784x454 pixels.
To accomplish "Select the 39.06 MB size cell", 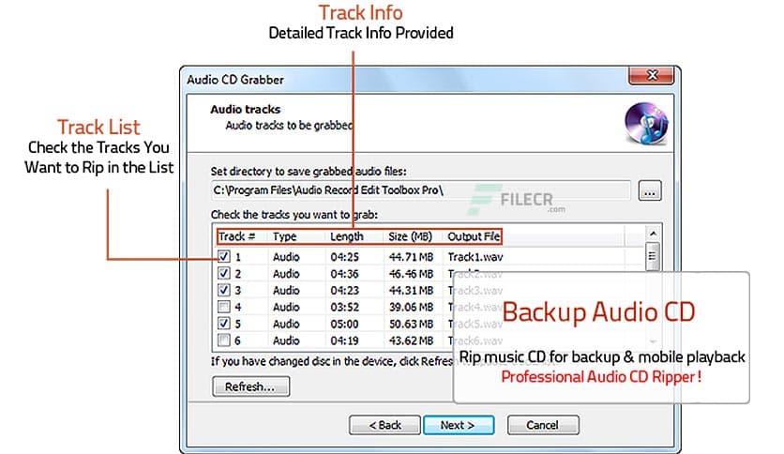I will click(x=411, y=307).
